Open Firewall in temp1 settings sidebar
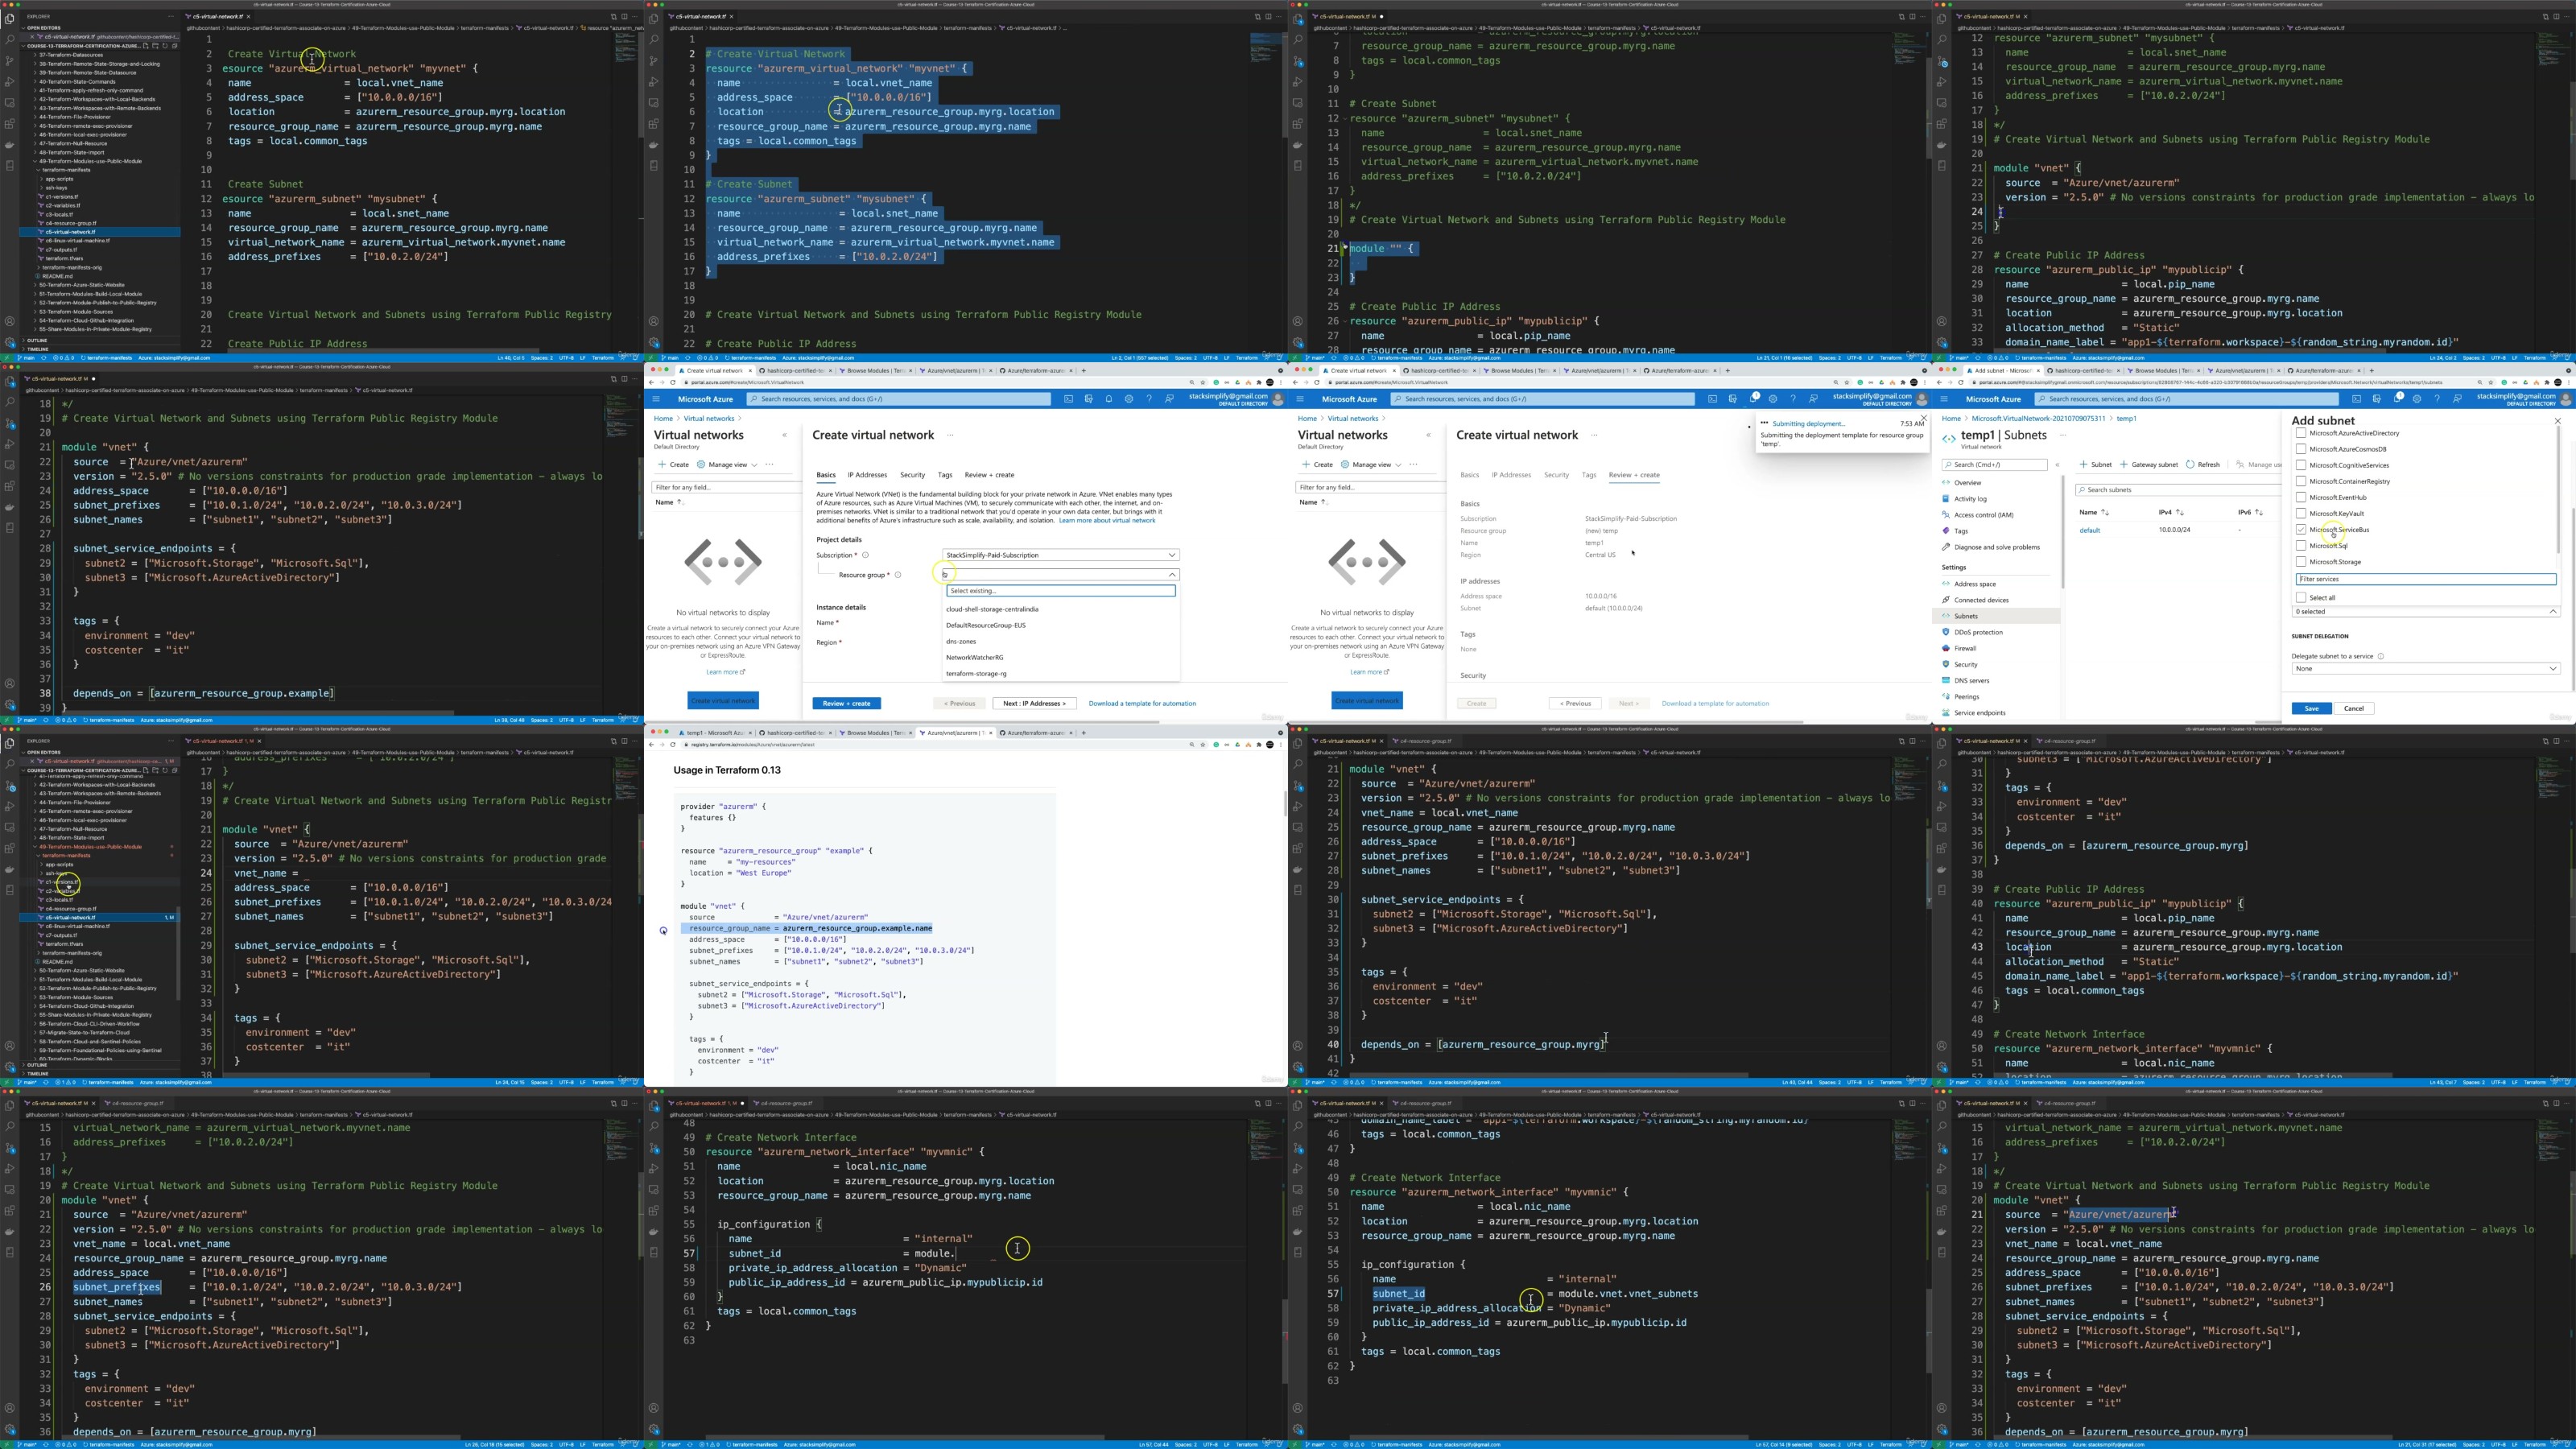 coord(1965,648)
